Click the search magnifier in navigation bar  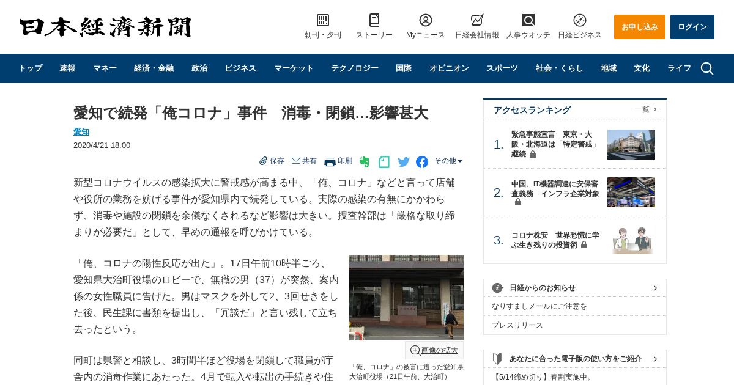[707, 68]
